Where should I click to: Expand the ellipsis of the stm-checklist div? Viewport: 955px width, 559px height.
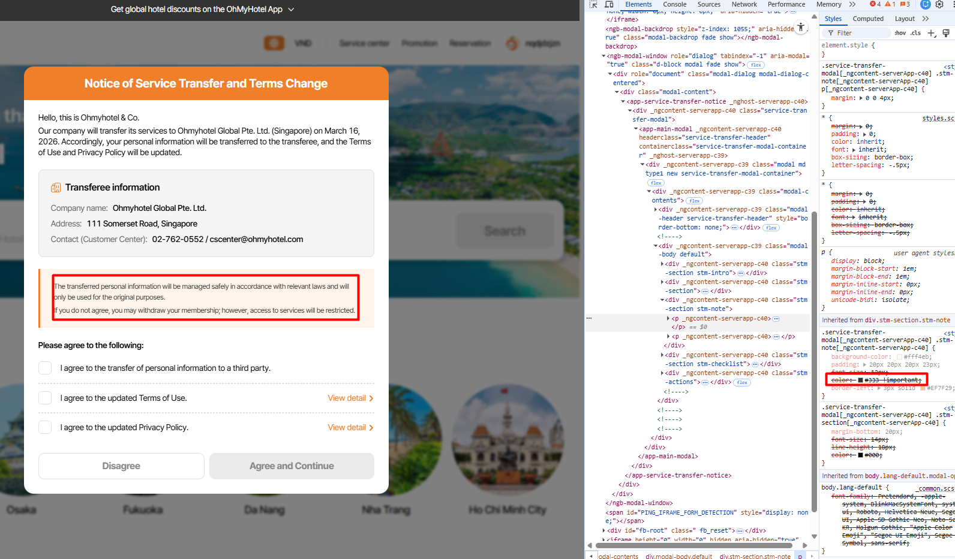point(755,364)
